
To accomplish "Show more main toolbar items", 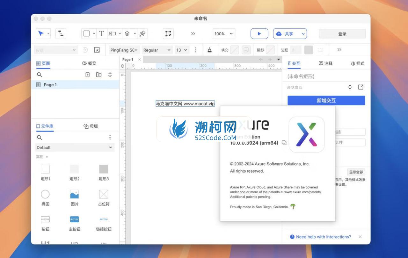I will click(193, 33).
